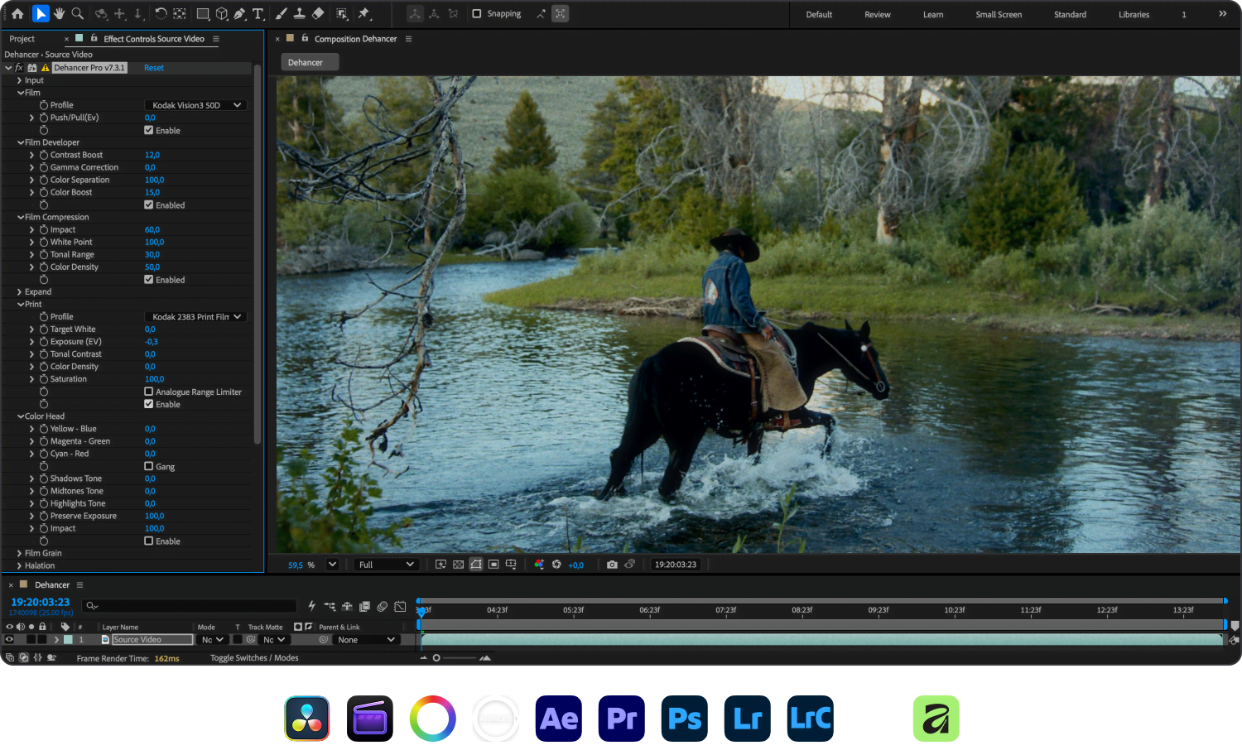Open the zoom percentage dropdown arrow
The height and width of the screenshot is (755, 1242).
coord(332,565)
